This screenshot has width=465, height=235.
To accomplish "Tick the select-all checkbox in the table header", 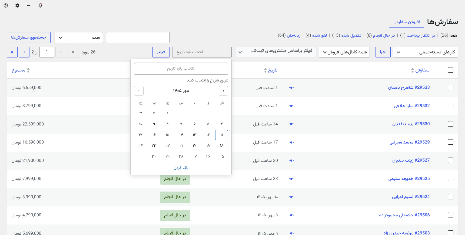I will point(451,70).
